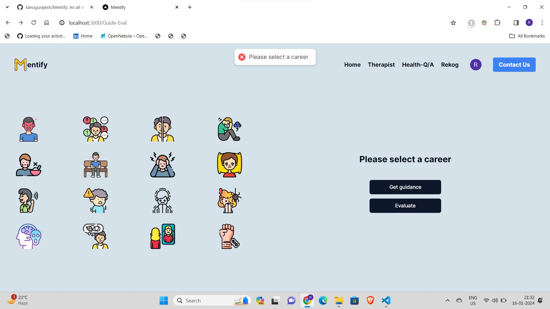
Task: Click the woman looking in mirror icon
Action: tap(162, 236)
